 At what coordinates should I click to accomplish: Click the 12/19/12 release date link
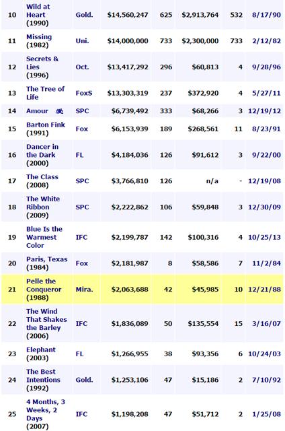(x=264, y=111)
